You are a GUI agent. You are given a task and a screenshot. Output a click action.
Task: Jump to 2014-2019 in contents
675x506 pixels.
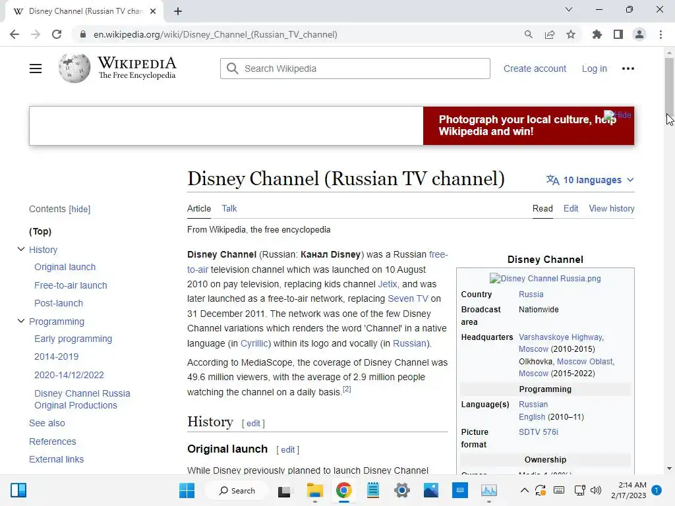click(57, 356)
